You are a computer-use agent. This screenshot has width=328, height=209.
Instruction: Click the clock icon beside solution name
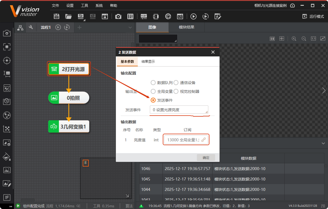click(292, 5)
